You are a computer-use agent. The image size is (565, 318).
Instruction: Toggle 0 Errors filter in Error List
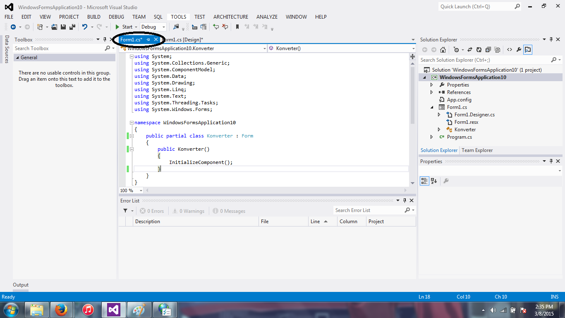pyautogui.click(x=152, y=211)
